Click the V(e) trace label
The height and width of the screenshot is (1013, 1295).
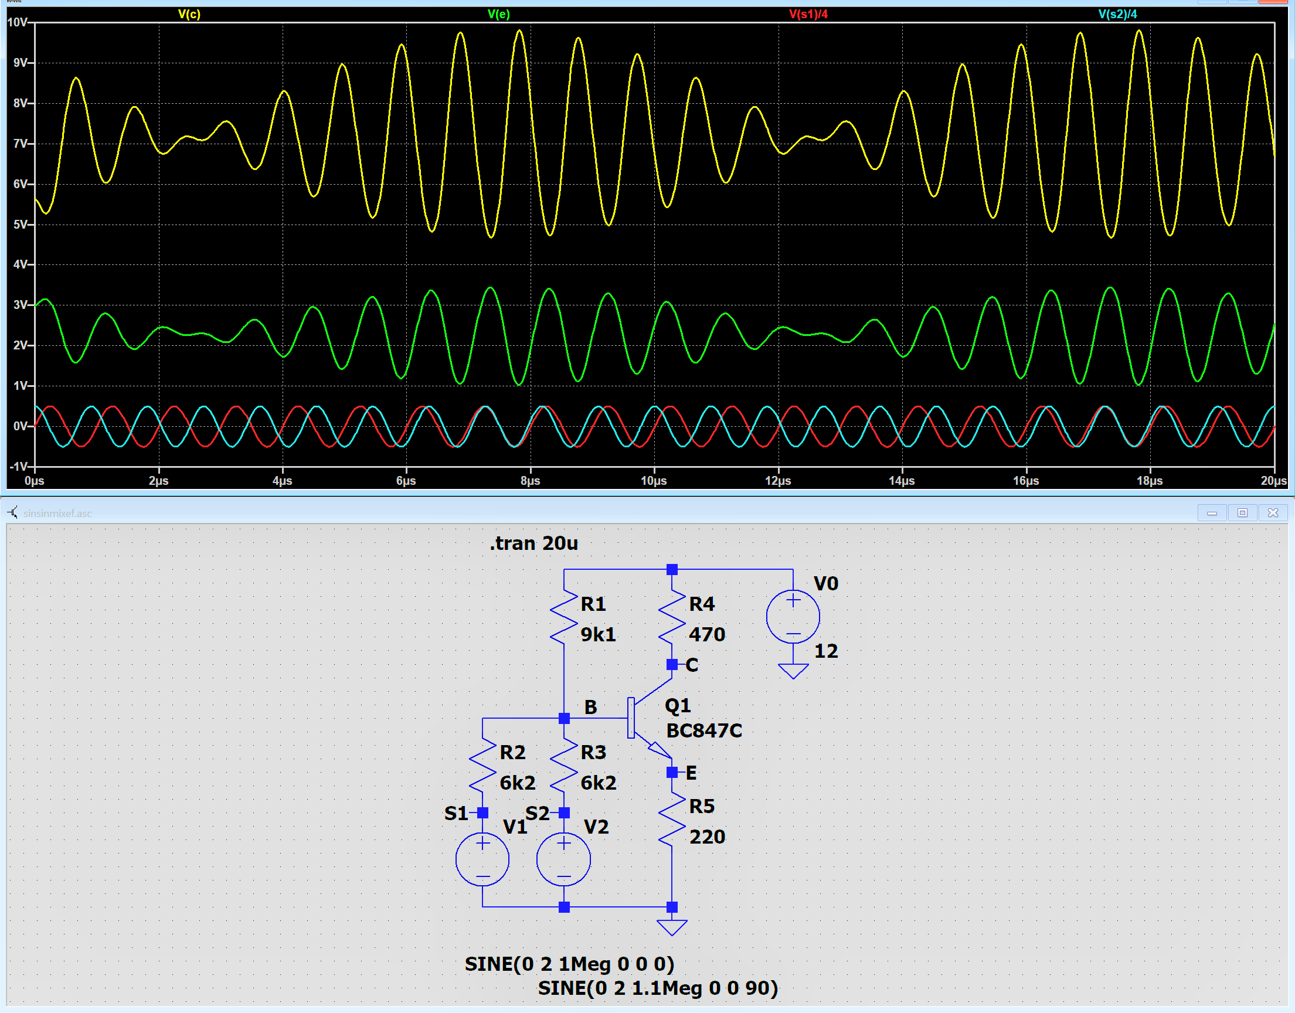coord(498,13)
